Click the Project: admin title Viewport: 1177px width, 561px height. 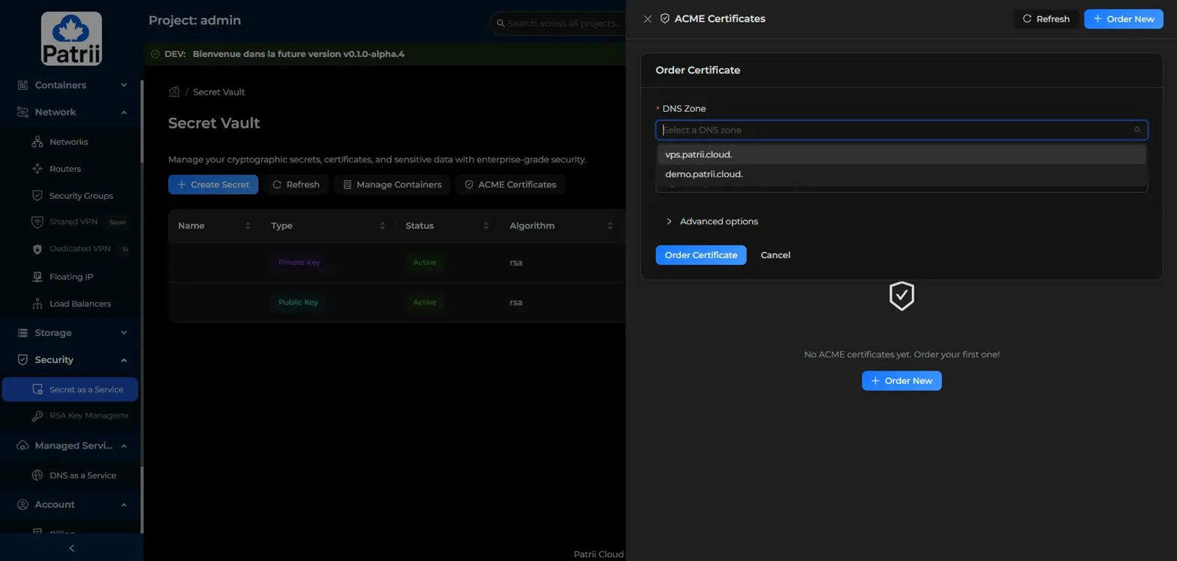[x=195, y=20]
